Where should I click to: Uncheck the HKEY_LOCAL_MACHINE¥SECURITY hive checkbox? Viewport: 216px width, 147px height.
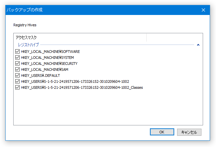[17, 64]
